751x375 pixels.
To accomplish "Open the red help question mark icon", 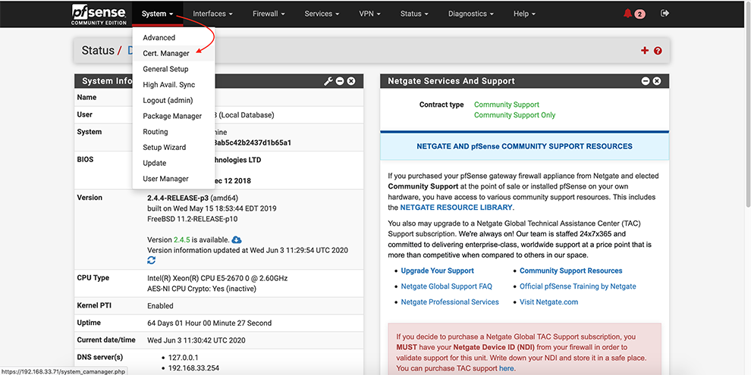I will pyautogui.click(x=658, y=51).
